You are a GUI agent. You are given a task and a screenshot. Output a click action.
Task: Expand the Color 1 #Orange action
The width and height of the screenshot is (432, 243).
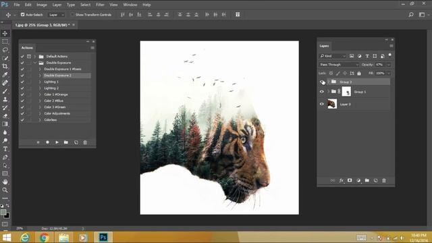(40, 94)
